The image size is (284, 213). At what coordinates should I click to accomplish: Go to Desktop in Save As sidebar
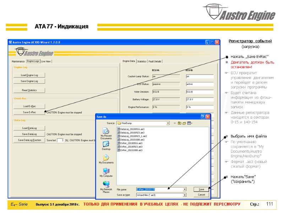[x=106, y=146]
